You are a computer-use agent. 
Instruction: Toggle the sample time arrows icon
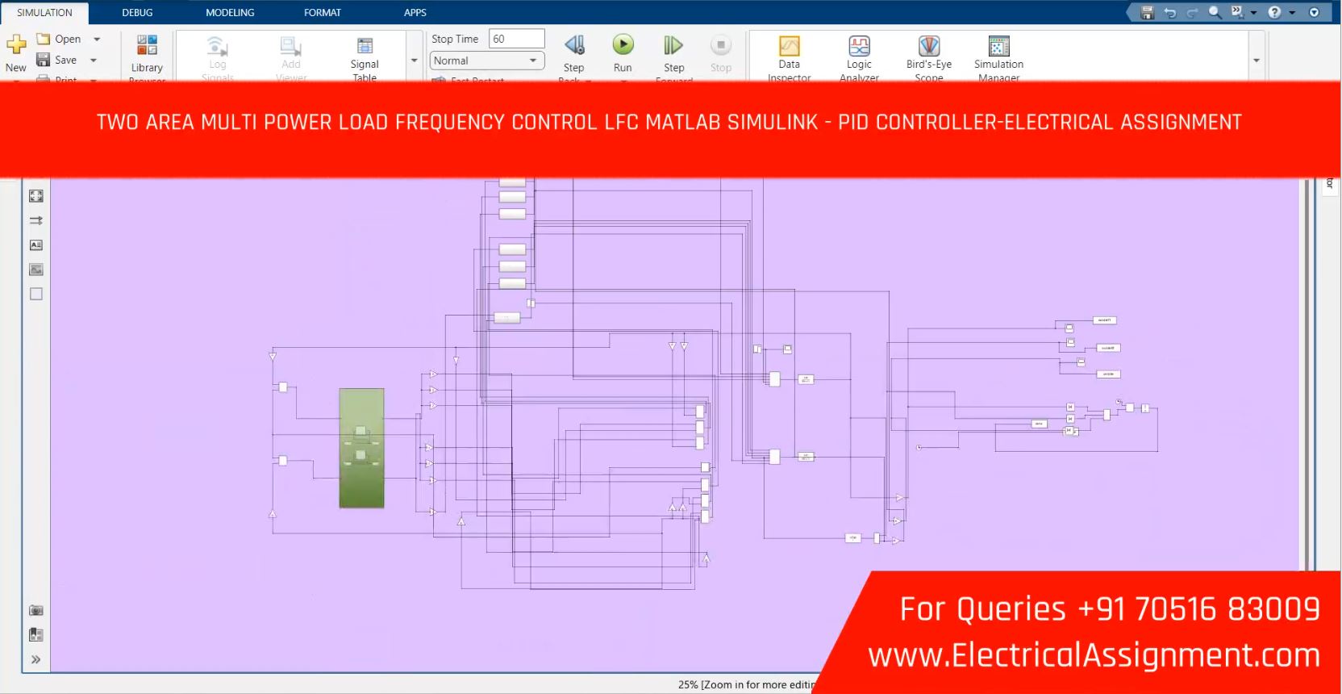point(36,220)
